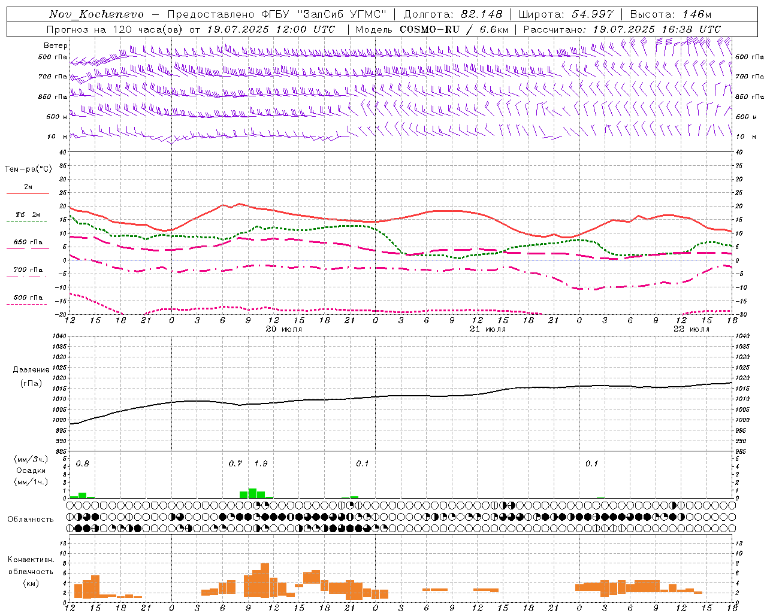767x613 pixels.
Task: Click the Ветер wind panel label
Action: pyautogui.click(x=55, y=45)
